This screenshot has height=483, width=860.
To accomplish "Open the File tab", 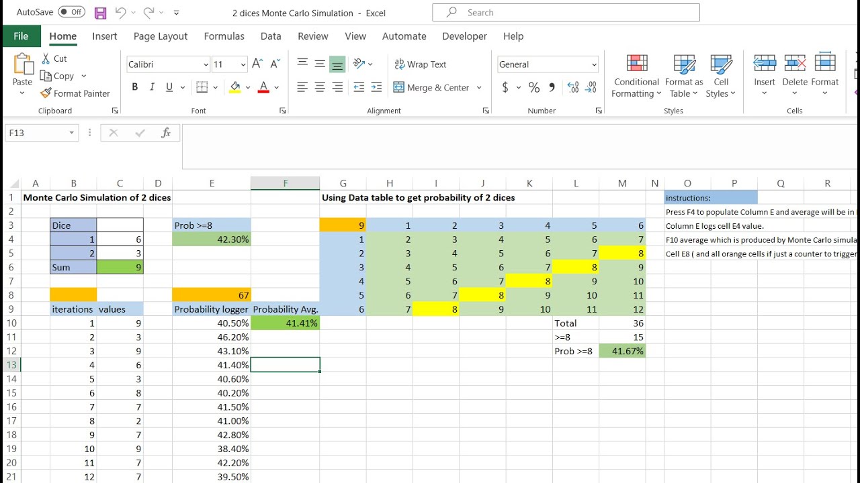I will [x=21, y=36].
